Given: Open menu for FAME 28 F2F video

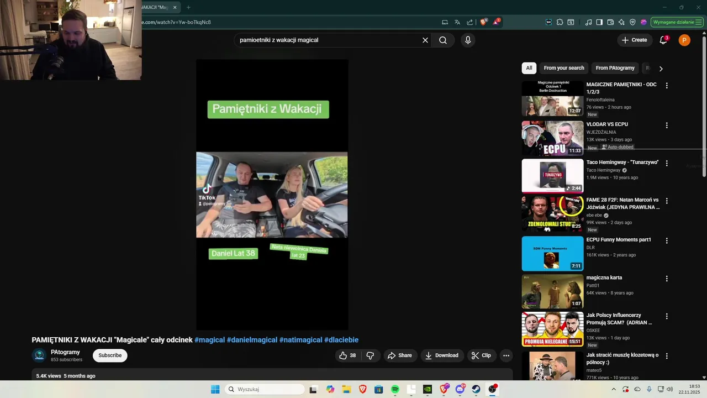Looking at the screenshot, I should click(667, 201).
